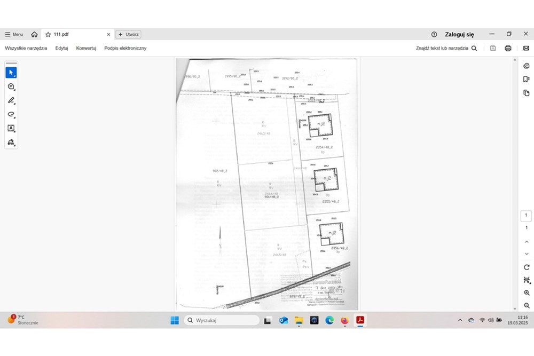
Task: Zoom in with the magnifier plus icon
Action: tap(527, 293)
